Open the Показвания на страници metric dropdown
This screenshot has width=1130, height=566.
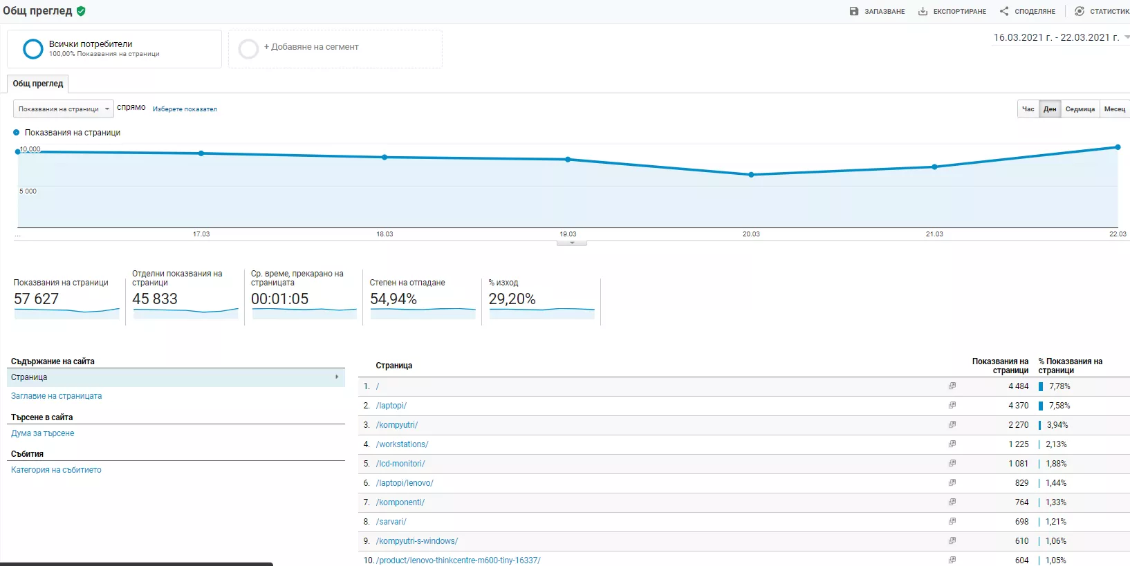pos(64,109)
